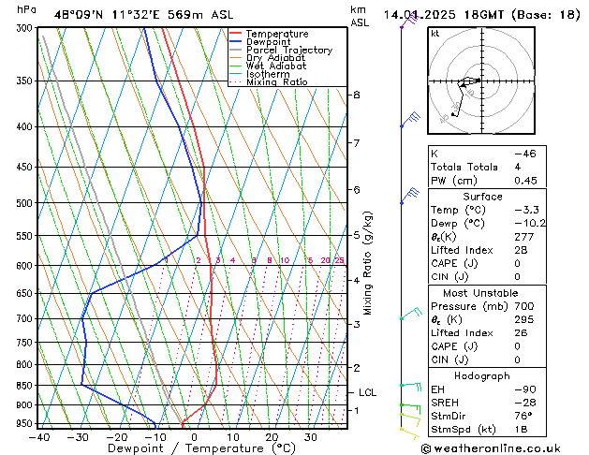Click the Mixing Ratio (g/kg) axis title
589x455 pixels.
point(367,263)
